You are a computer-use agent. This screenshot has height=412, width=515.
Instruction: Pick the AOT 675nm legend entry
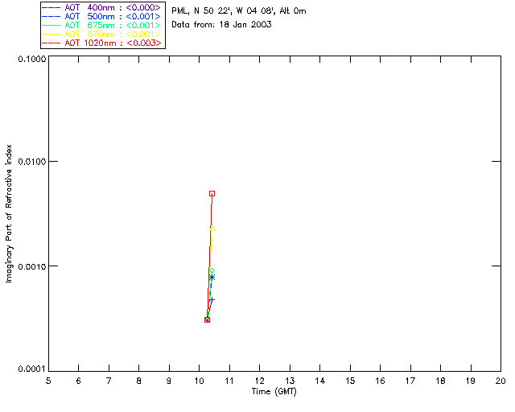point(102,25)
